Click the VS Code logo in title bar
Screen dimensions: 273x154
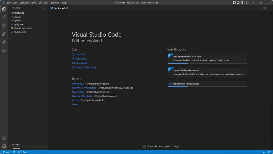3,3
